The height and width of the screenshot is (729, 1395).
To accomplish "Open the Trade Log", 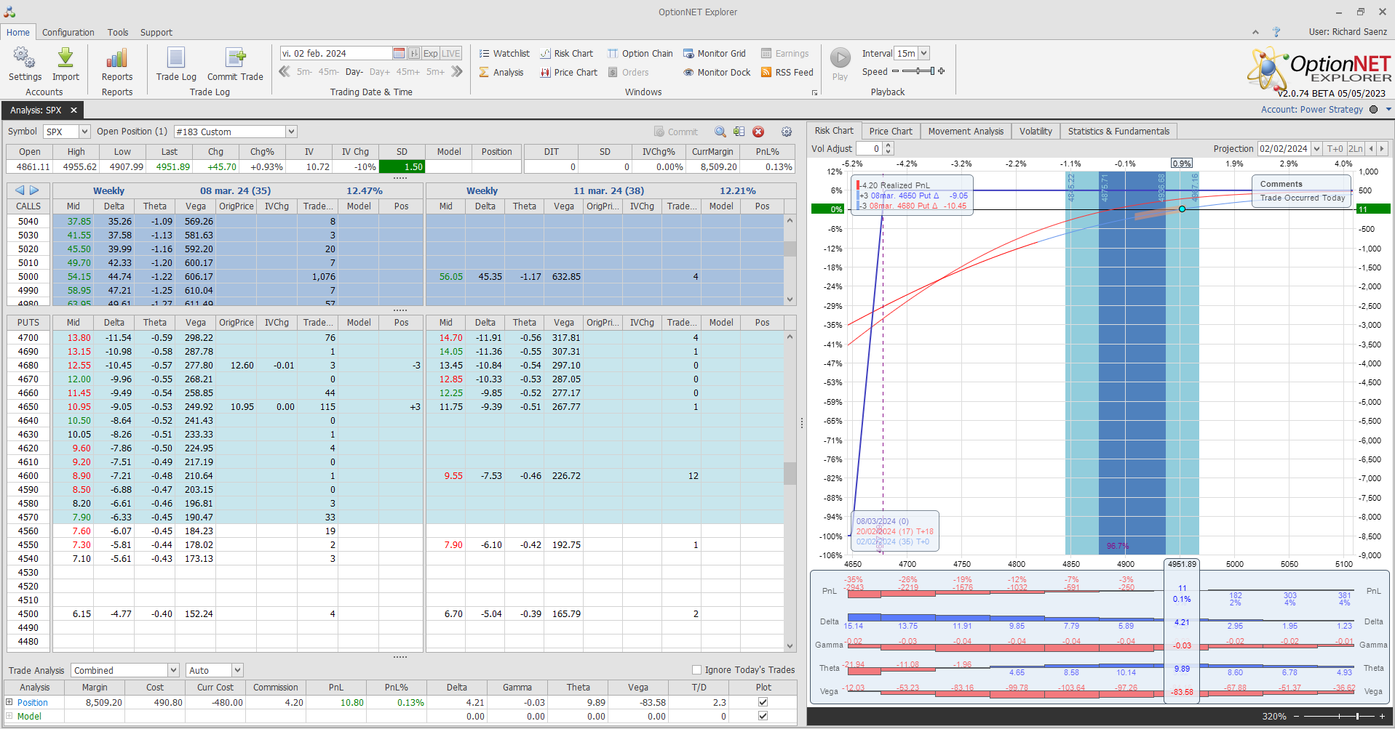I will tap(176, 64).
